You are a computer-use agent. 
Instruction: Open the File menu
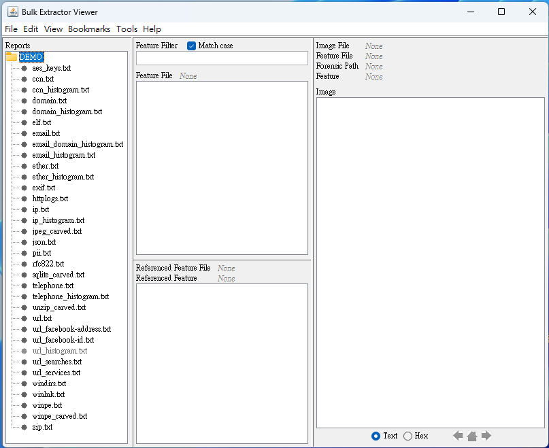11,29
